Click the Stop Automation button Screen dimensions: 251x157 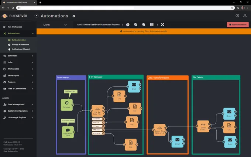coord(238,25)
